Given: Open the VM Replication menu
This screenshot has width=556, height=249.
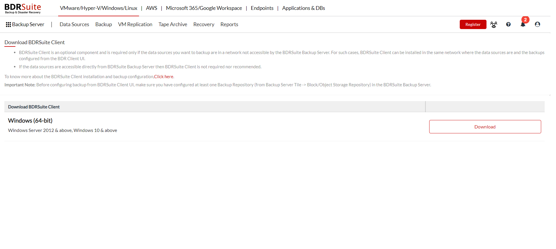Looking at the screenshot, I should coord(135,24).
